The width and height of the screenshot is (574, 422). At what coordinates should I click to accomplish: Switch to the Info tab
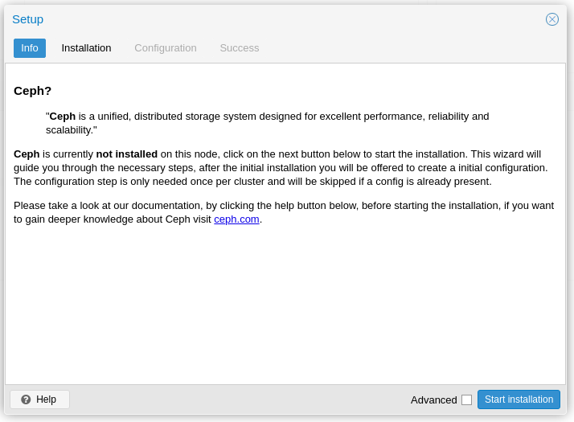coord(30,48)
